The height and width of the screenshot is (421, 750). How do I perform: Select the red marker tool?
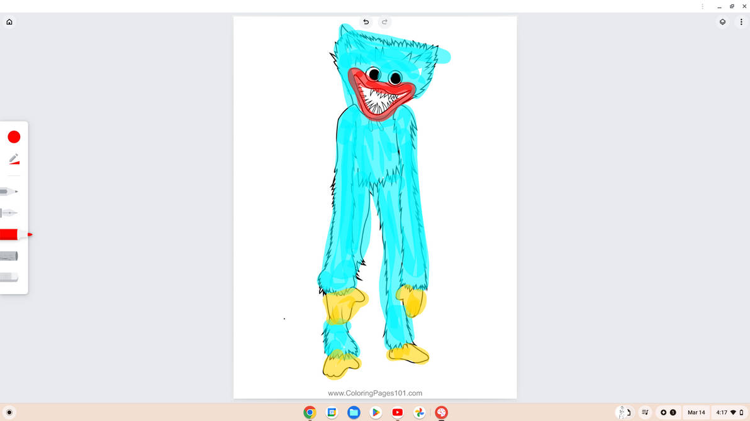16,234
